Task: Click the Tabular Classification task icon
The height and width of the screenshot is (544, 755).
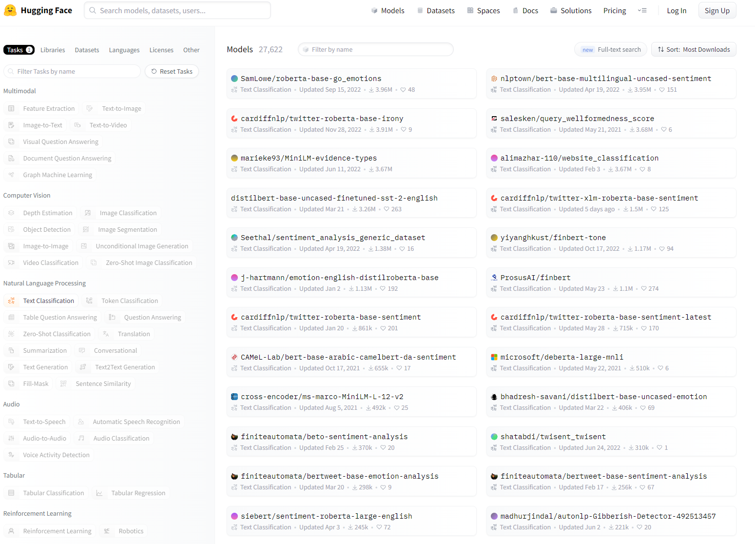Action: point(11,493)
